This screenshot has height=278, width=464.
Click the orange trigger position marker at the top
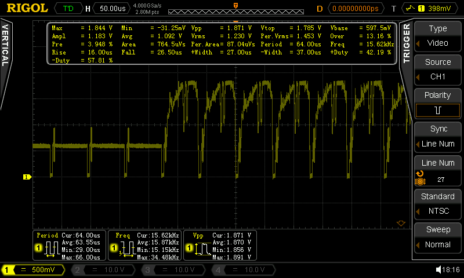click(235, 6)
